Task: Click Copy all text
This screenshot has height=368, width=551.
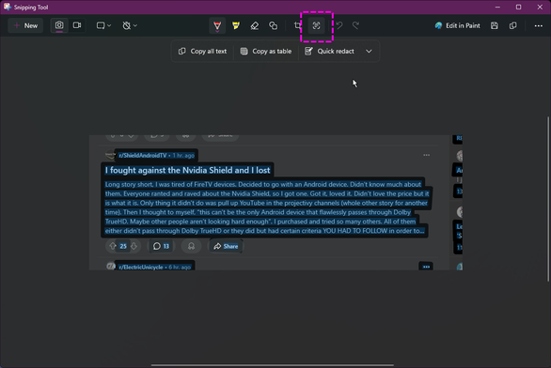Action: pyautogui.click(x=203, y=52)
